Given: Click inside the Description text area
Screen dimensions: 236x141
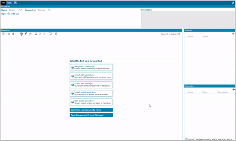Looking at the screenshot, I should click(x=188, y=20).
